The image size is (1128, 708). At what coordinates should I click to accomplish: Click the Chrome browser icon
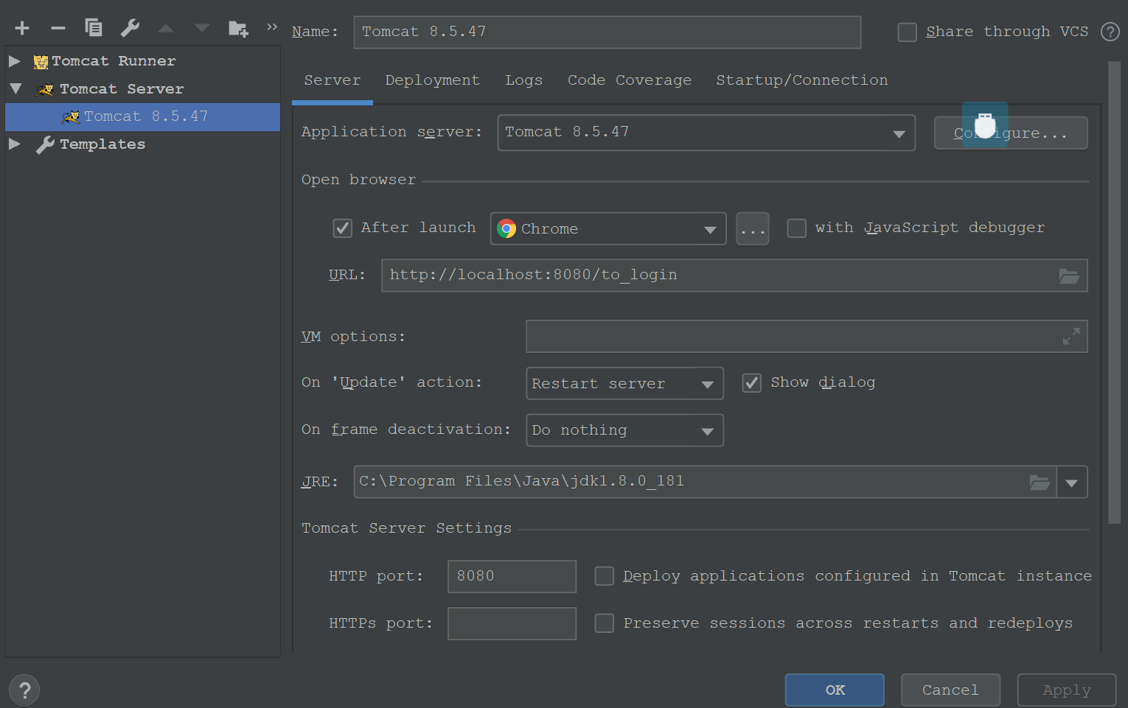[506, 228]
